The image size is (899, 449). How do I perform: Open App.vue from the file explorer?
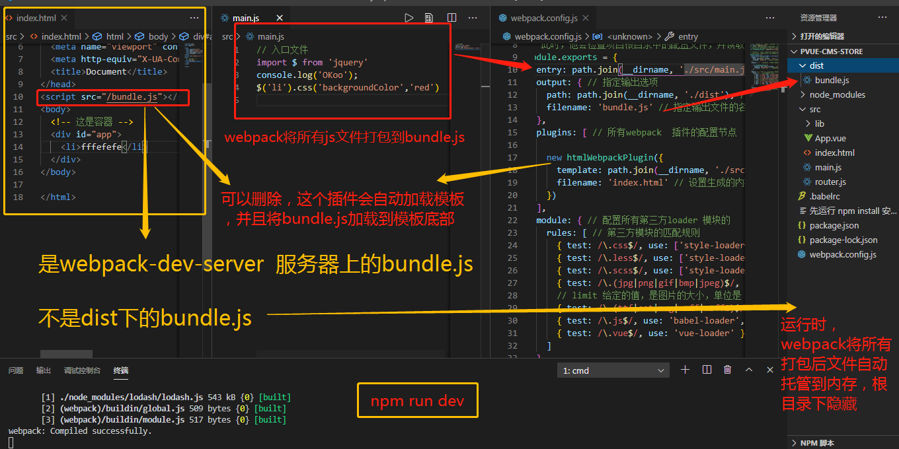click(830, 138)
